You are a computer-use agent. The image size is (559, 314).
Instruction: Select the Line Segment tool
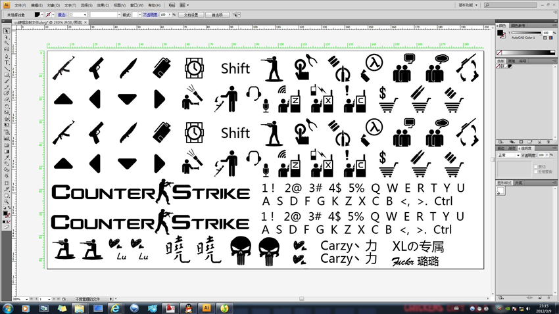click(x=7, y=68)
